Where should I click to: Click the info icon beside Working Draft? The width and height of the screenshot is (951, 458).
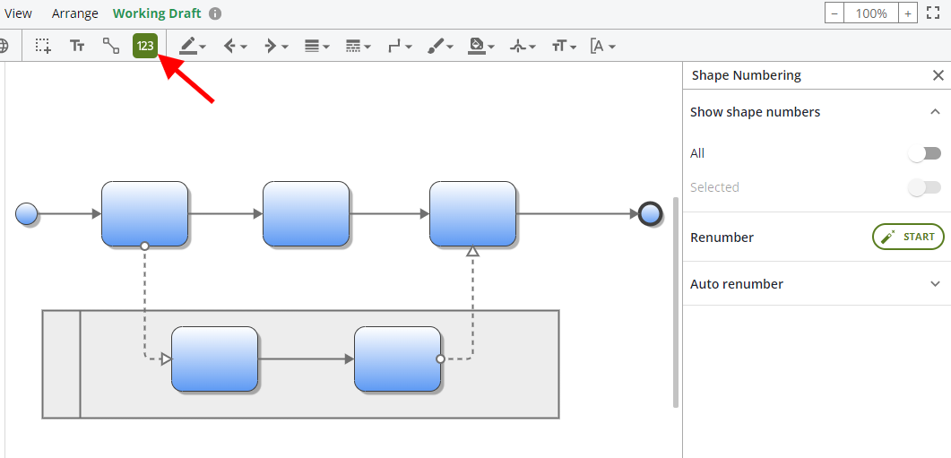215,14
